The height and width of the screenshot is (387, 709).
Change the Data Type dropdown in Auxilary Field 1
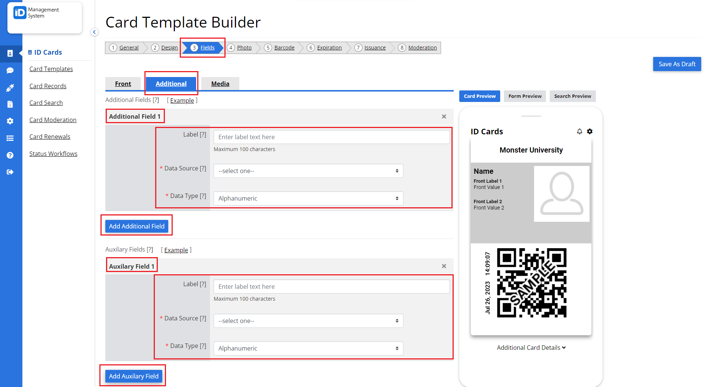tap(308, 348)
